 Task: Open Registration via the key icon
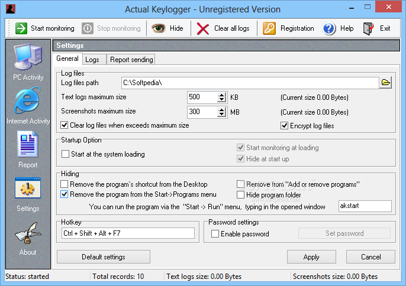pyautogui.click(x=269, y=28)
